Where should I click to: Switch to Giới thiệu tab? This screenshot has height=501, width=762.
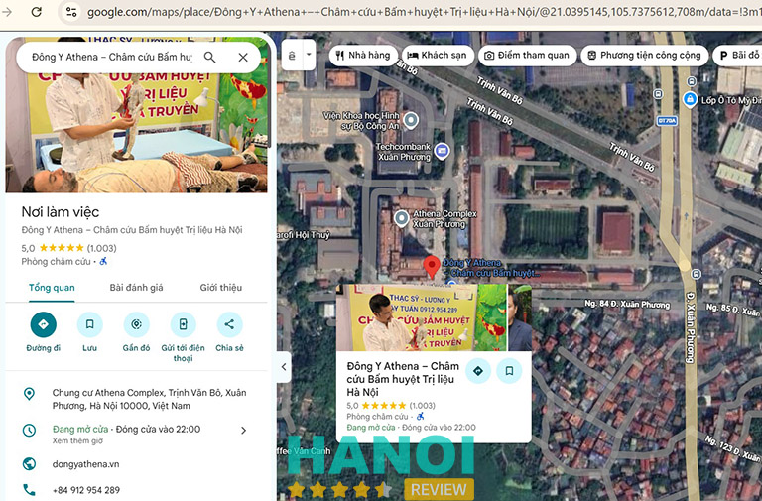click(220, 287)
